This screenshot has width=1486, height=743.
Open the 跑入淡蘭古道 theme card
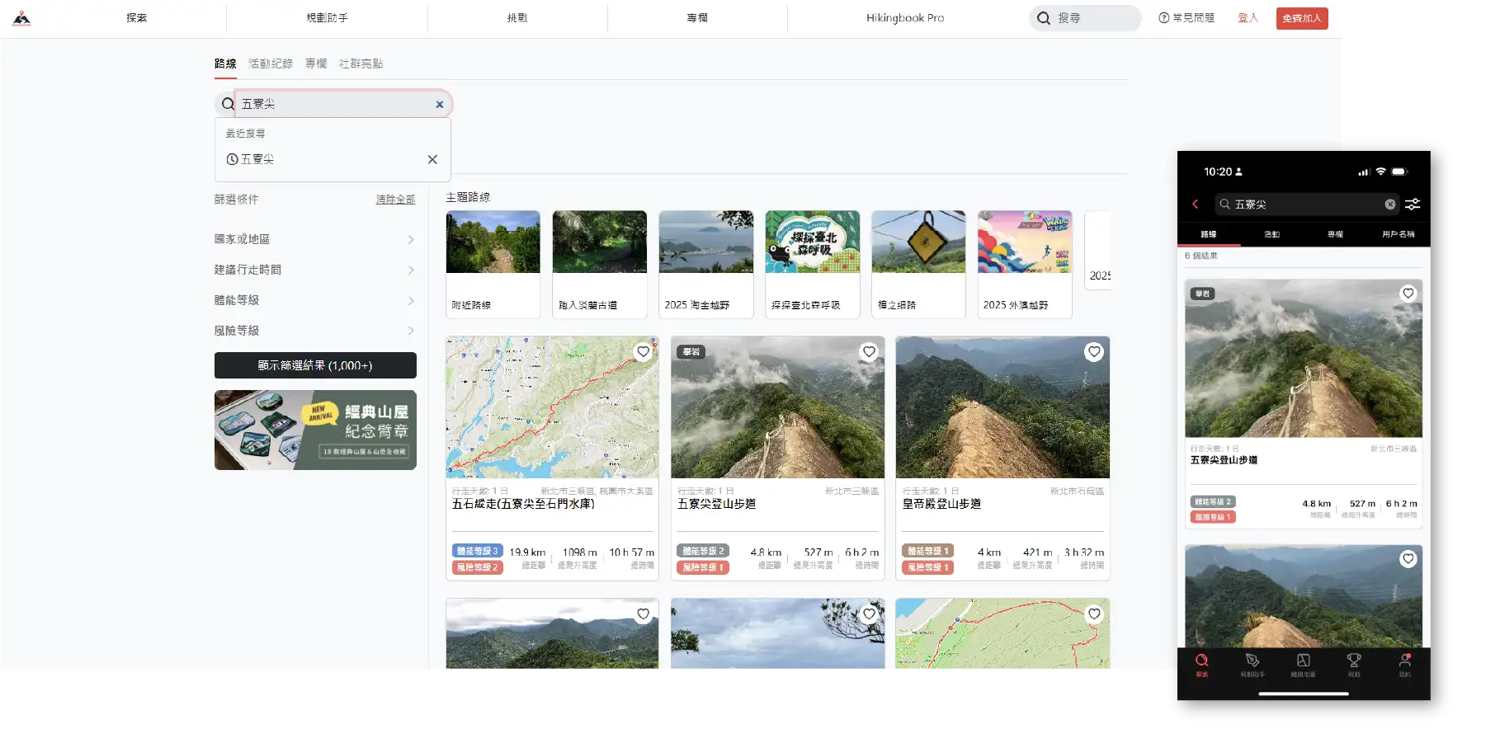point(600,265)
